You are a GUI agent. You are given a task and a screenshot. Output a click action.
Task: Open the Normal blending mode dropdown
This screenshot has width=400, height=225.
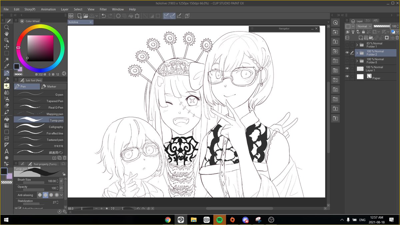[x=364, y=26]
